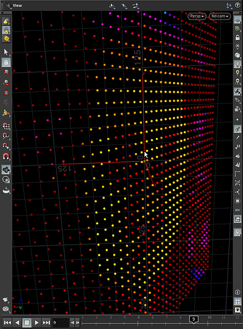Click the Play forward button
This screenshot has width=243, height=329.
37,322
